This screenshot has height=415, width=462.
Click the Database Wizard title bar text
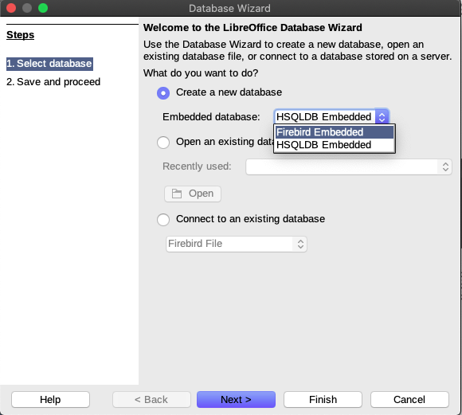tap(229, 8)
